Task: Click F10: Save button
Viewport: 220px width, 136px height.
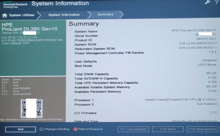Action: (x=168, y=129)
